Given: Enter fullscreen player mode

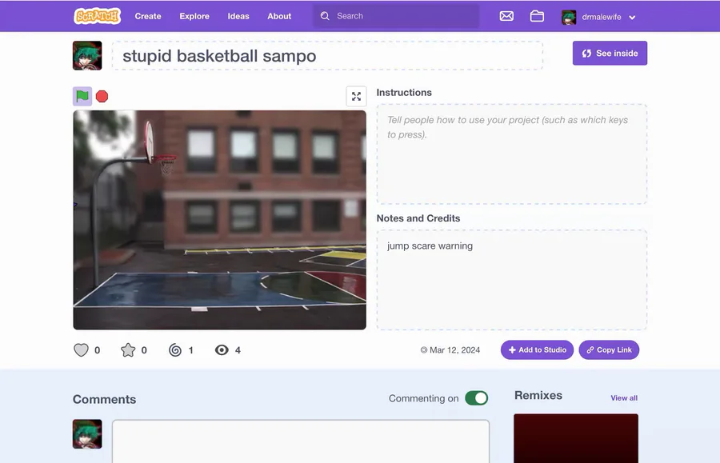Looking at the screenshot, I should pos(356,97).
